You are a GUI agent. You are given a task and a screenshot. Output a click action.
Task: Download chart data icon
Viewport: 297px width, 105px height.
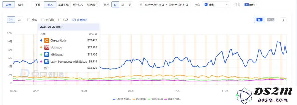point(283,20)
